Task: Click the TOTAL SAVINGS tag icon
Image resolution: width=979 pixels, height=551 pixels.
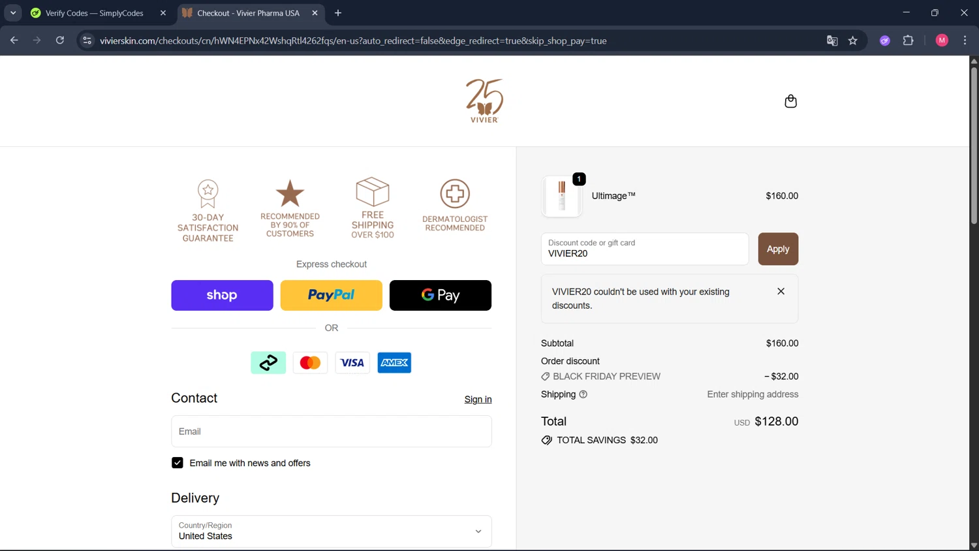Action: pyautogui.click(x=547, y=440)
